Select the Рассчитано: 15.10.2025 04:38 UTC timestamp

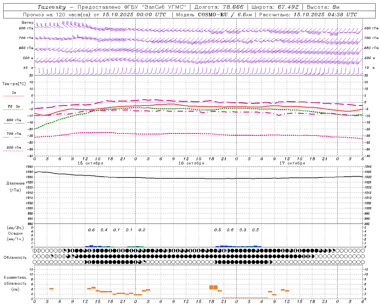tap(308, 15)
